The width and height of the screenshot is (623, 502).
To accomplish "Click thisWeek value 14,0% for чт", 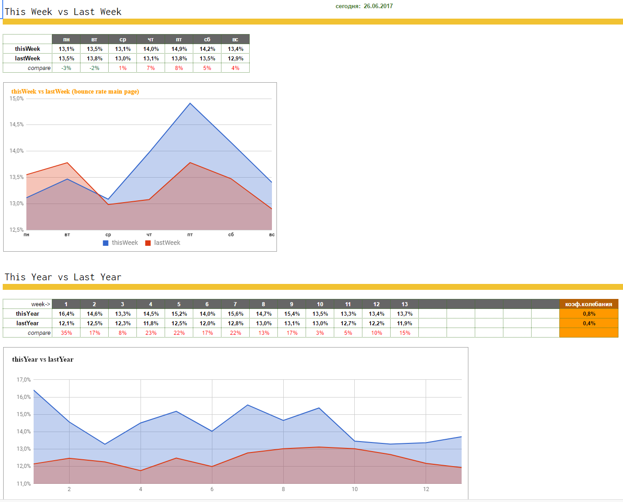I will coord(151,49).
